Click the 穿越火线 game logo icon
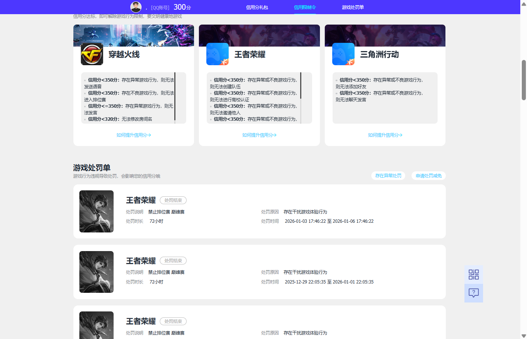 click(x=92, y=54)
